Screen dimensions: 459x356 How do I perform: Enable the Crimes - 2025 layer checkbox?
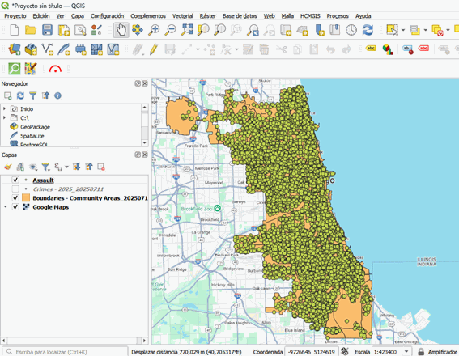click(15, 189)
